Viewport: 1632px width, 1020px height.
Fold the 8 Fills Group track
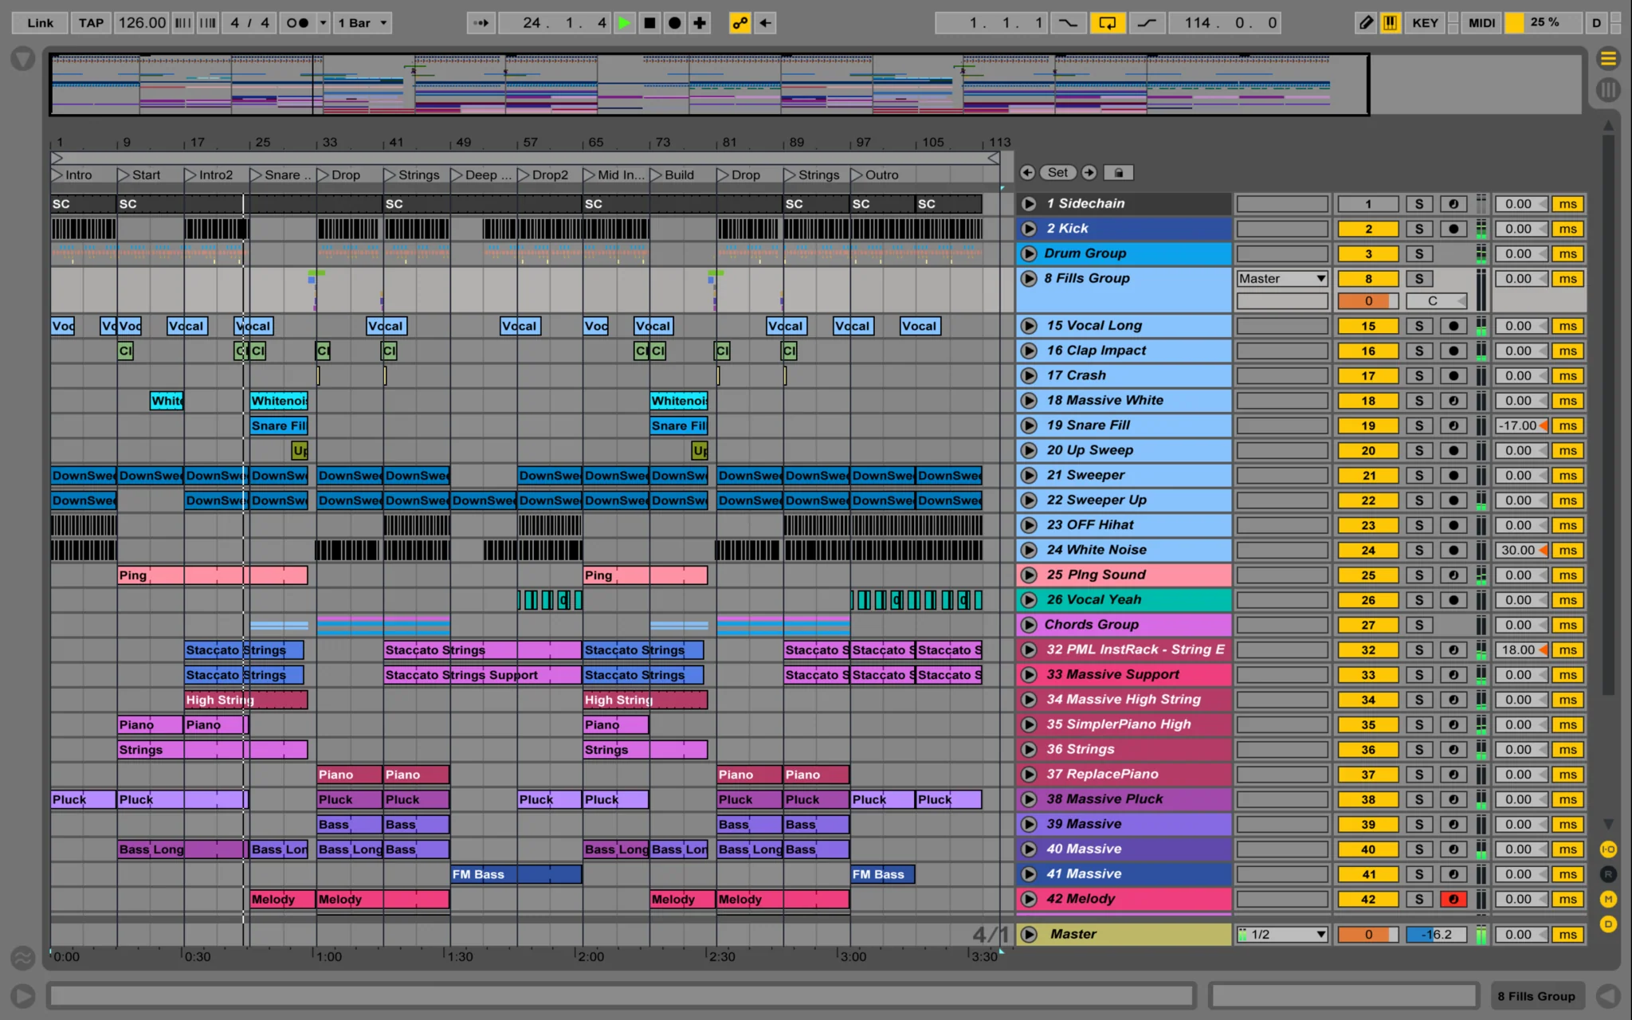tap(1029, 278)
